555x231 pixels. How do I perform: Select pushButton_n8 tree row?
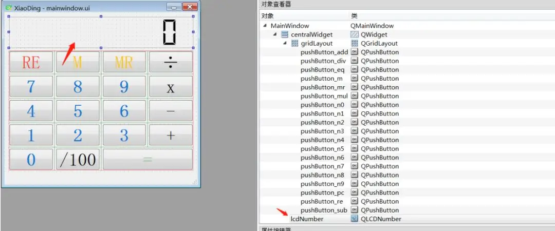(x=322, y=175)
